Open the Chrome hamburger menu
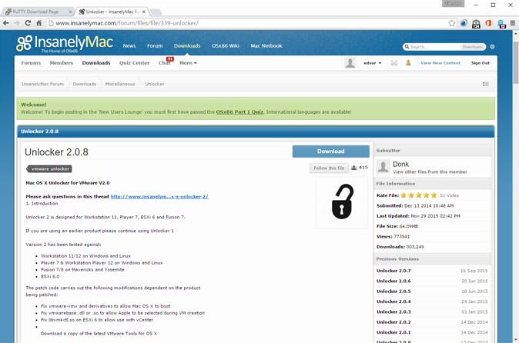This screenshot has height=343, width=519. [512, 23]
